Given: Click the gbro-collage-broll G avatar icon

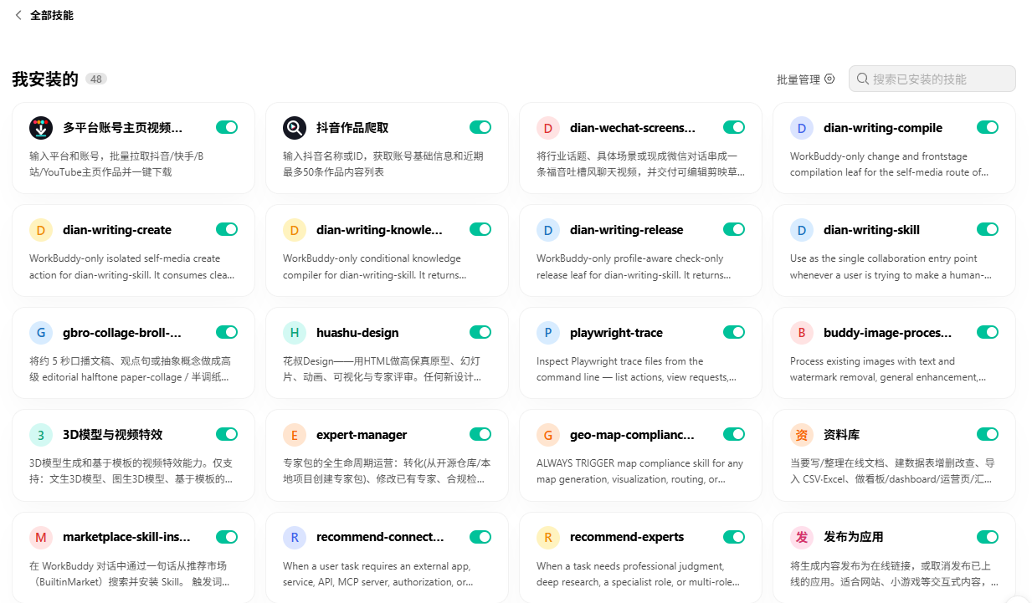Looking at the screenshot, I should tap(41, 333).
